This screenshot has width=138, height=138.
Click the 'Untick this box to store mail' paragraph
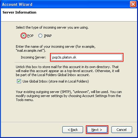point(68,71)
